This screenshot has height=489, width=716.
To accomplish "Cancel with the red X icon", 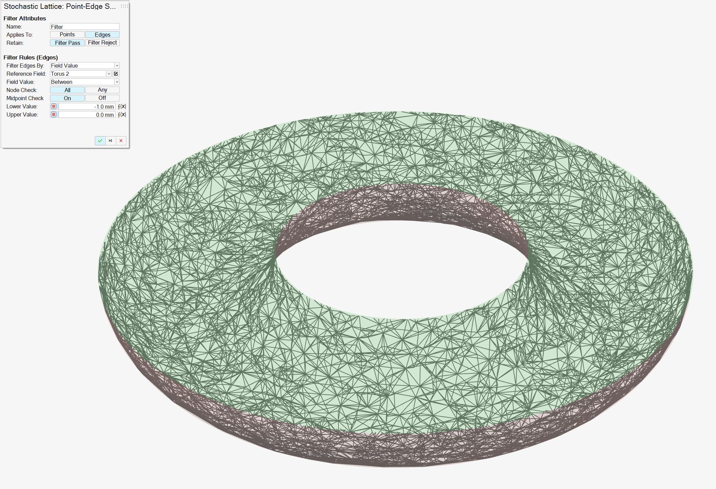I will [121, 141].
